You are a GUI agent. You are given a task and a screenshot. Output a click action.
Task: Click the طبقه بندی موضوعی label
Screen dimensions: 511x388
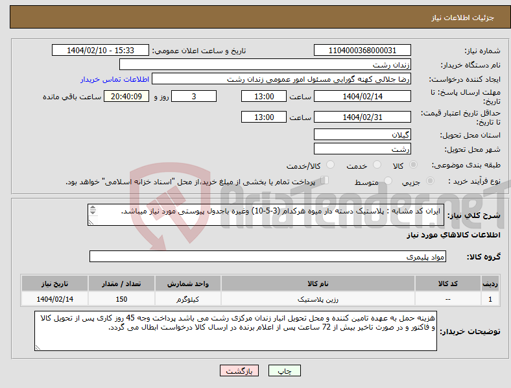click(466, 165)
